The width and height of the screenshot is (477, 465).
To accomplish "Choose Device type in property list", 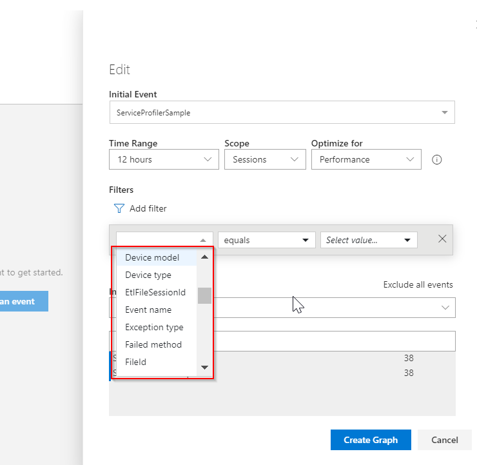I will 148,275.
